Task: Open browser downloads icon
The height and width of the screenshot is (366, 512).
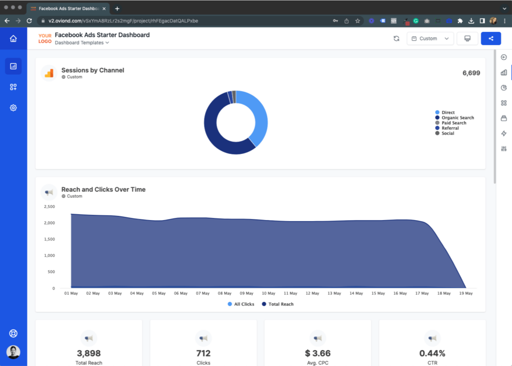Action: click(471, 21)
